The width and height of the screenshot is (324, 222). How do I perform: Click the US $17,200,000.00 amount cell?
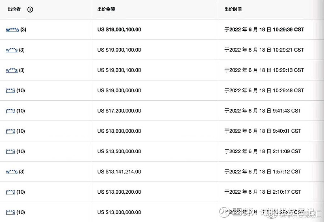(119, 111)
